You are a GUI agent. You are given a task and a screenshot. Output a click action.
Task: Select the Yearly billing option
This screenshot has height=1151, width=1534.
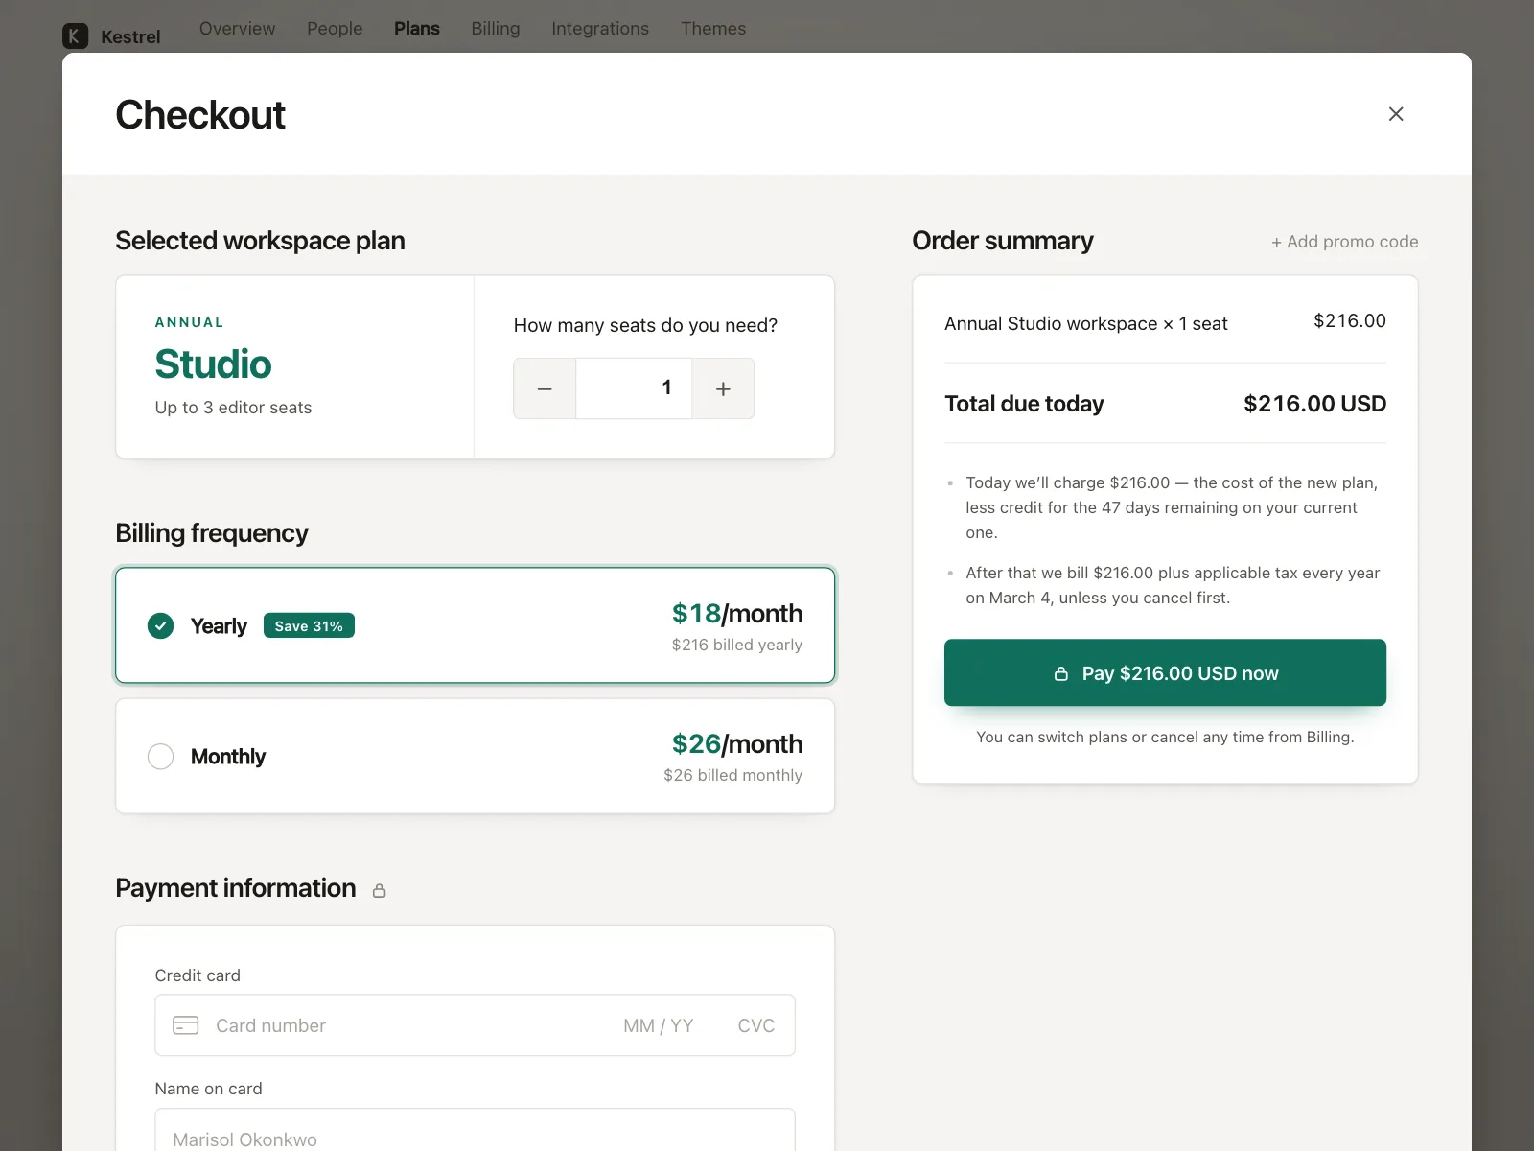pyautogui.click(x=476, y=625)
